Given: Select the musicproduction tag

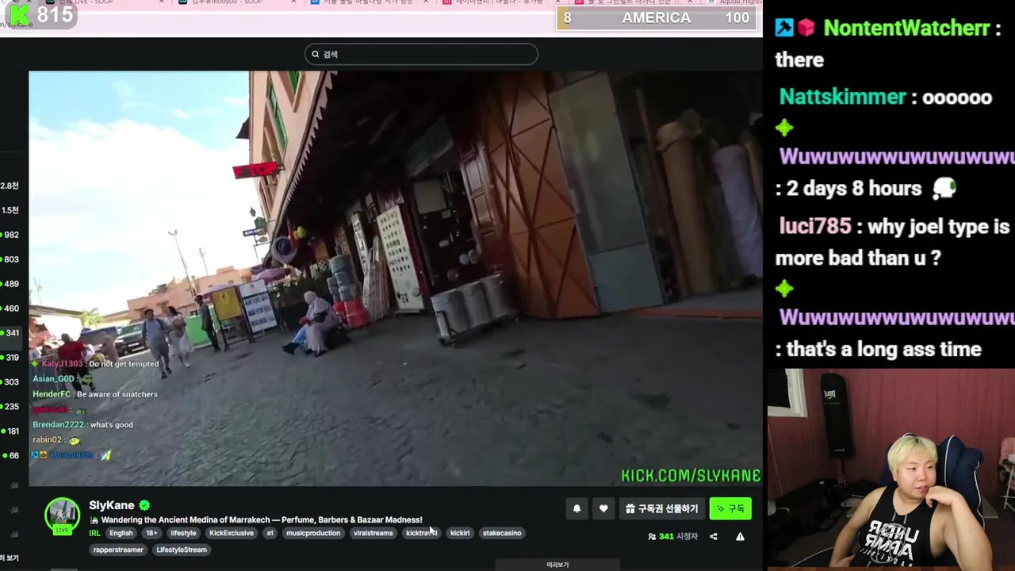Looking at the screenshot, I should pyautogui.click(x=313, y=533).
